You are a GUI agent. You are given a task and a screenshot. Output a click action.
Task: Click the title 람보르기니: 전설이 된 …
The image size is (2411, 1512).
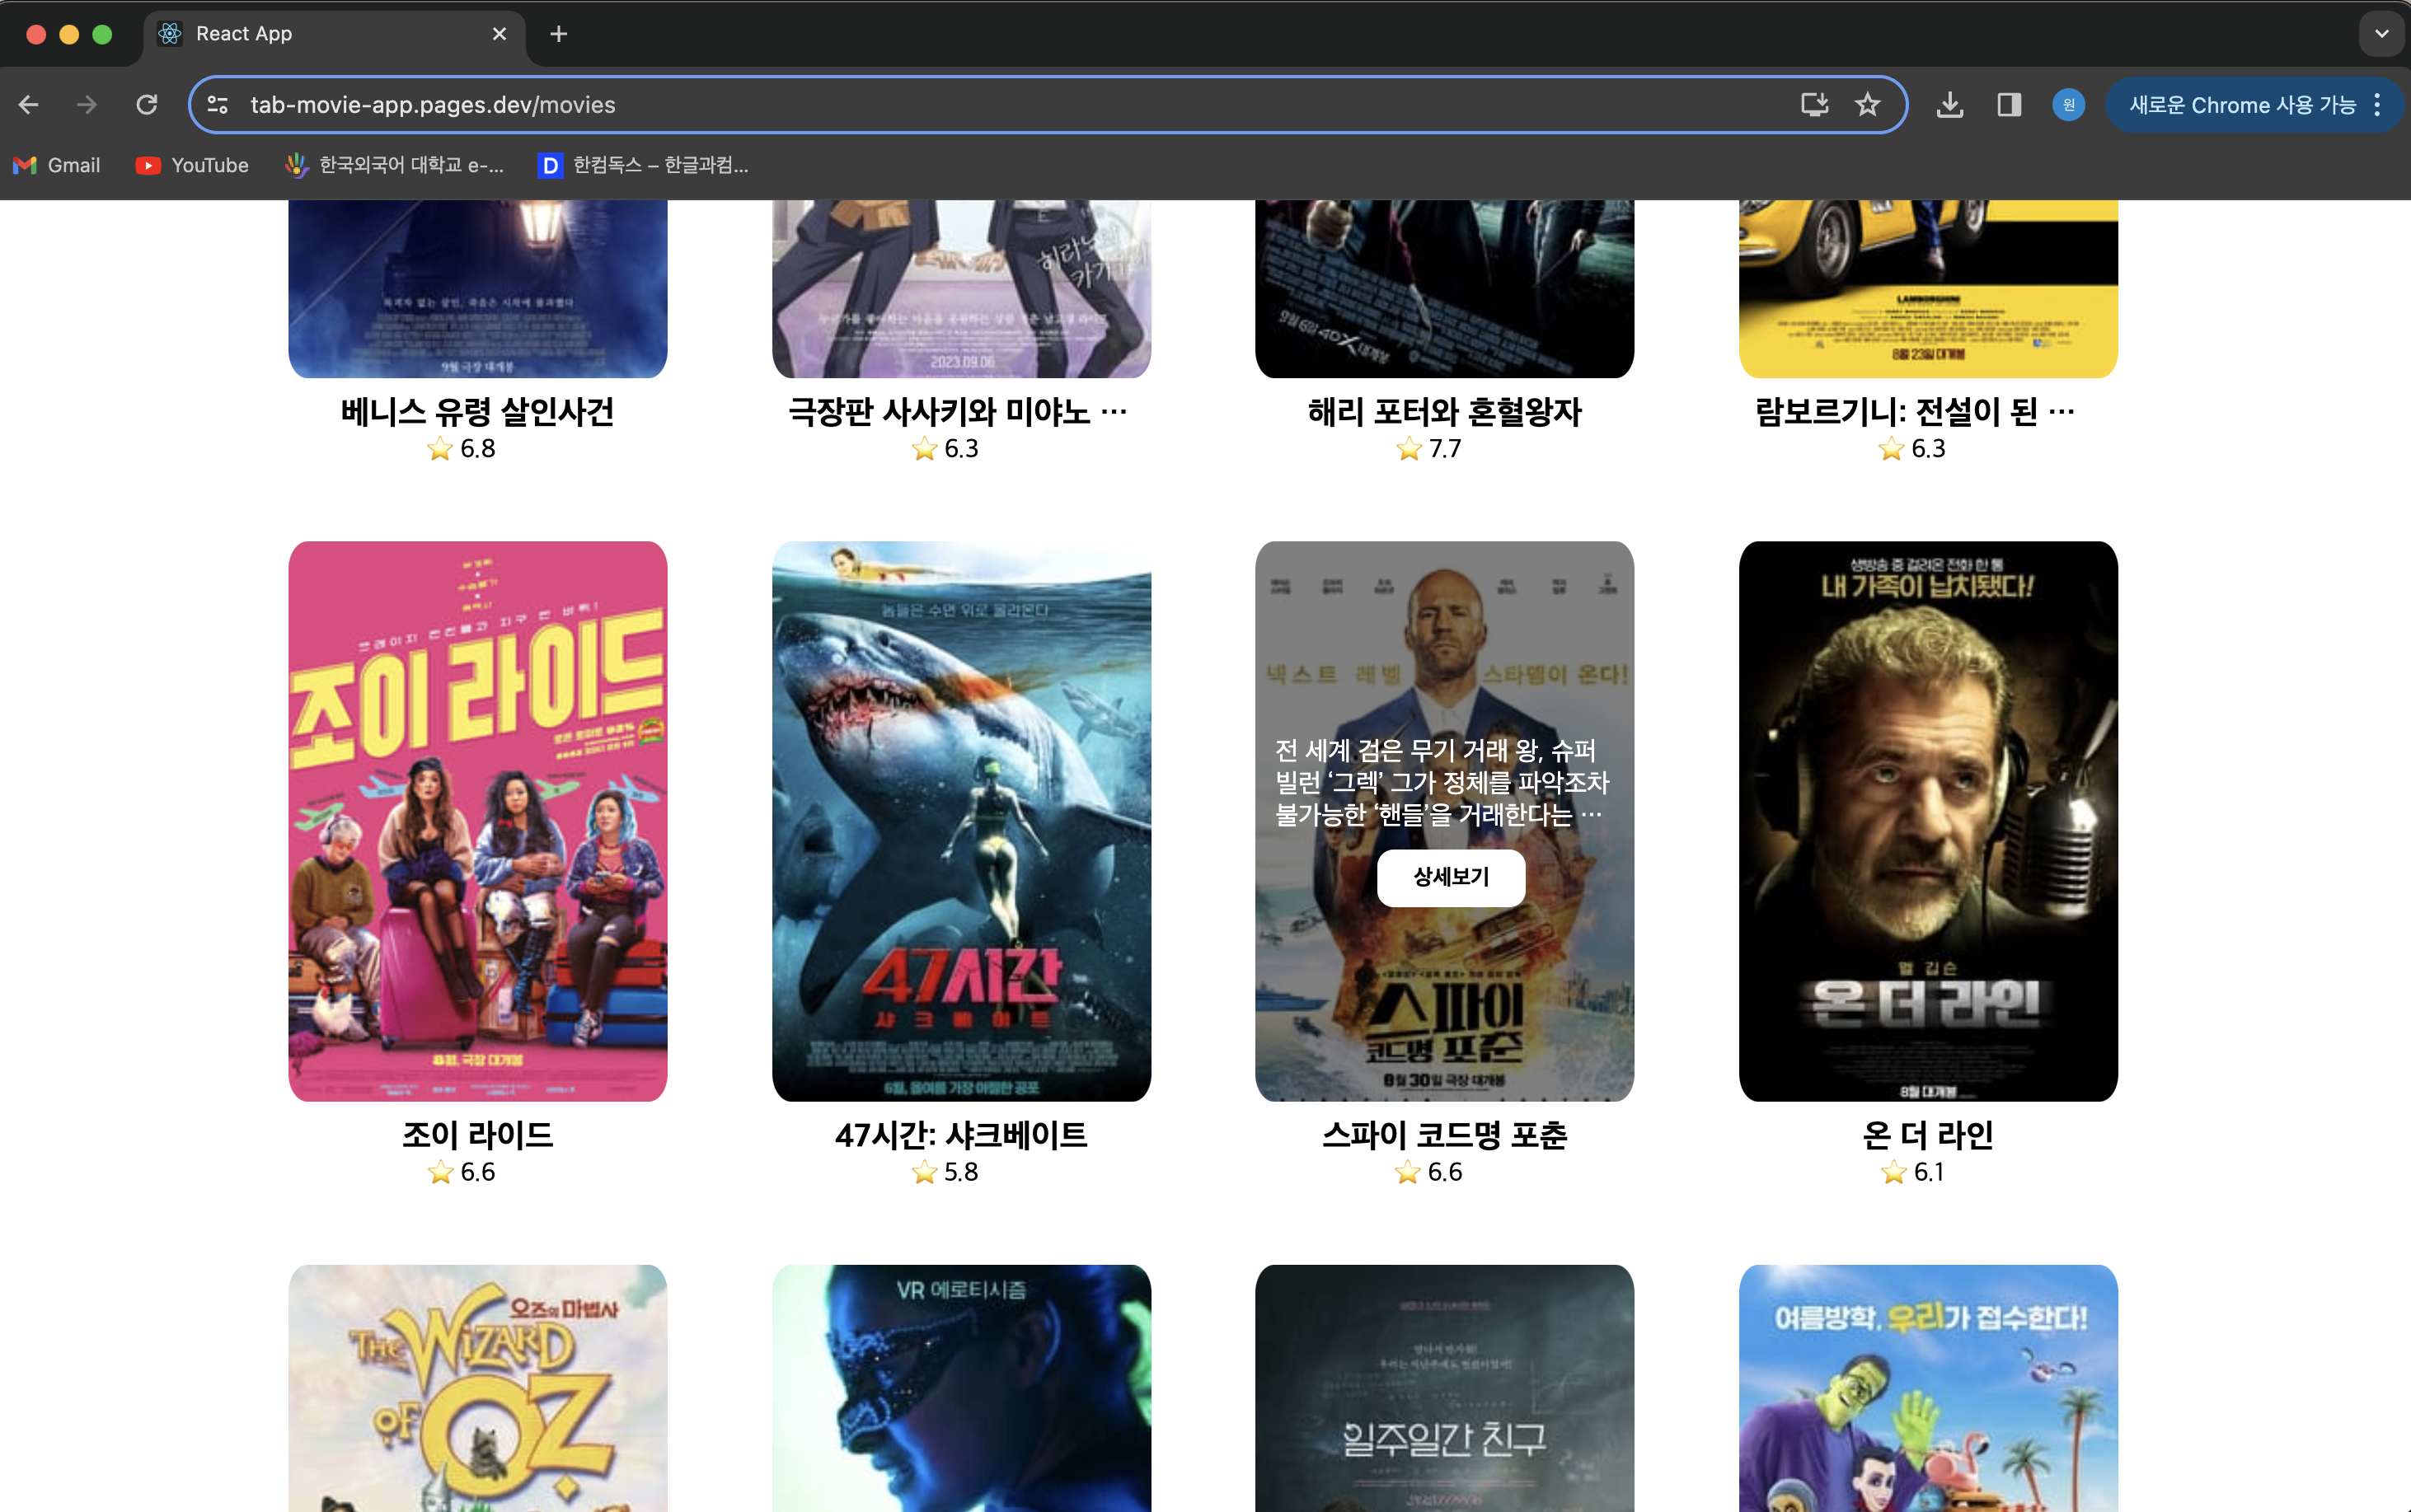click(x=1915, y=411)
